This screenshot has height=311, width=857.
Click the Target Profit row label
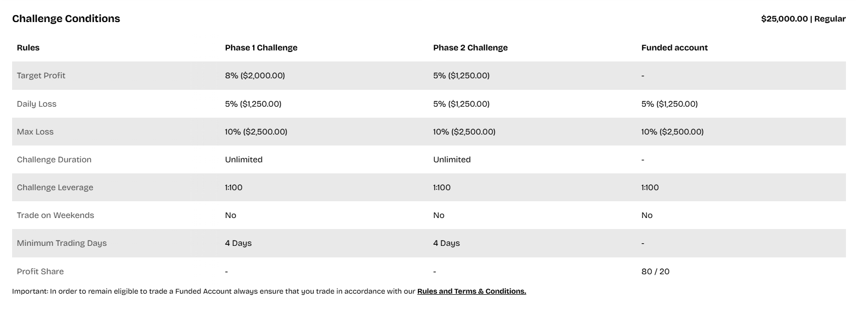(41, 76)
